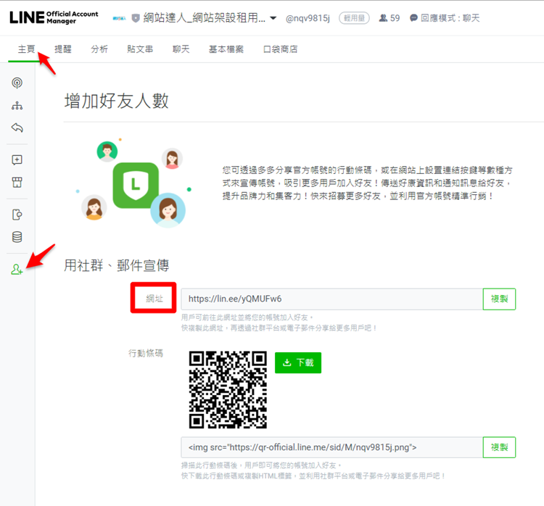This screenshot has width=544, height=506.
Task: Click the 增加好友人數 heading
Action: pyautogui.click(x=117, y=101)
